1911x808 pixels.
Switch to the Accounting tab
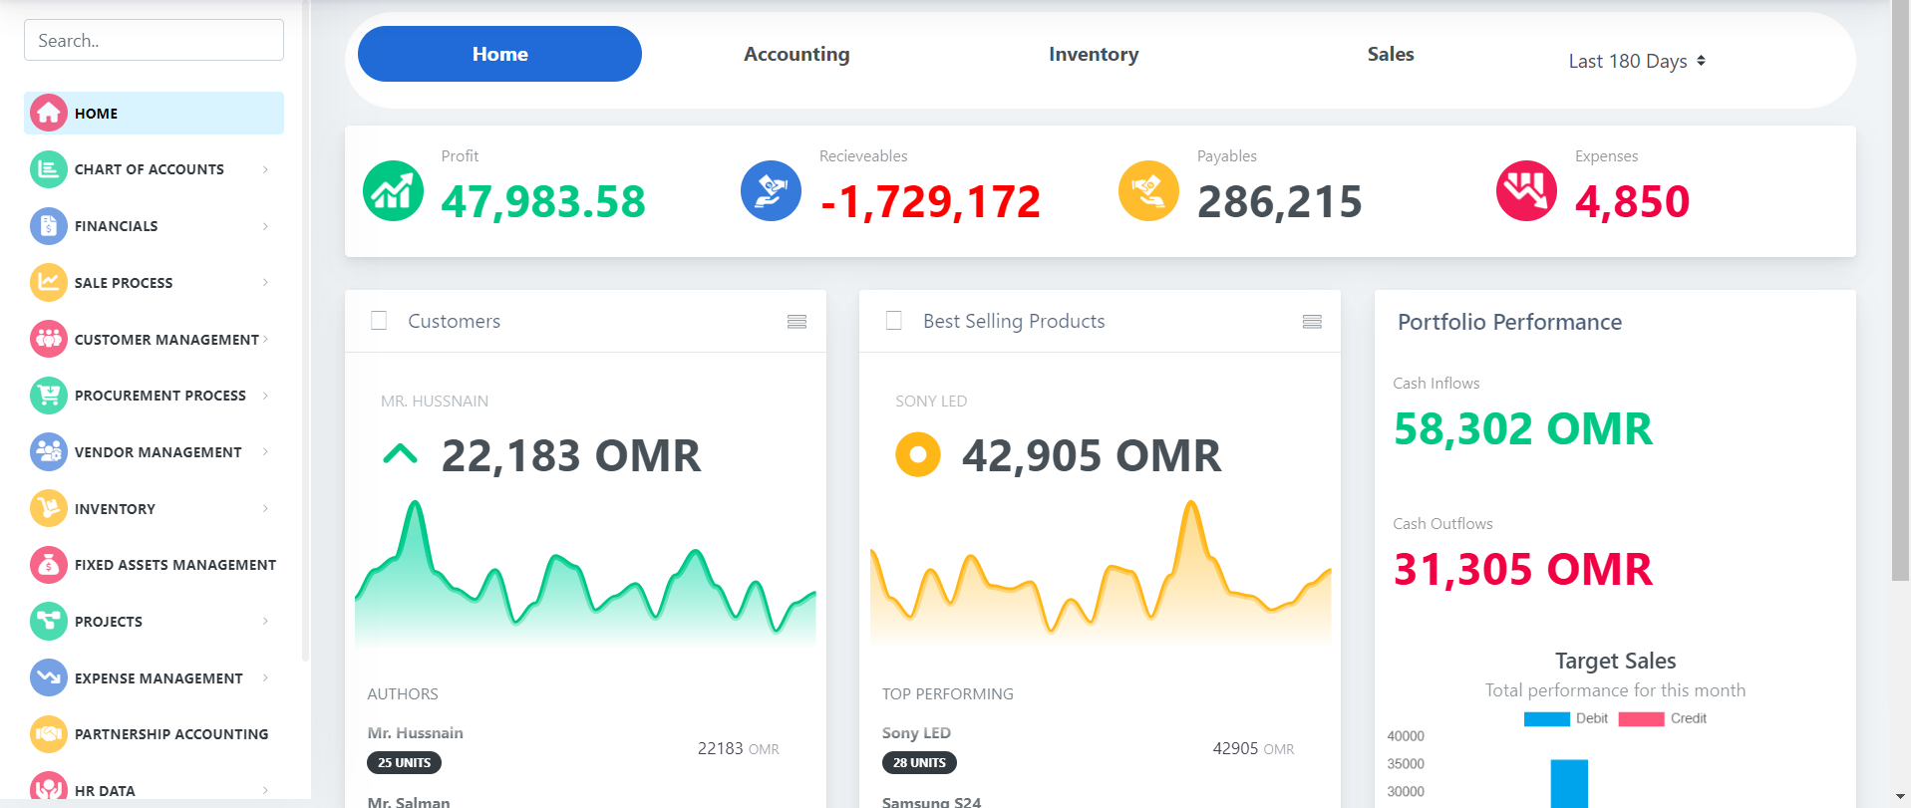point(796,55)
